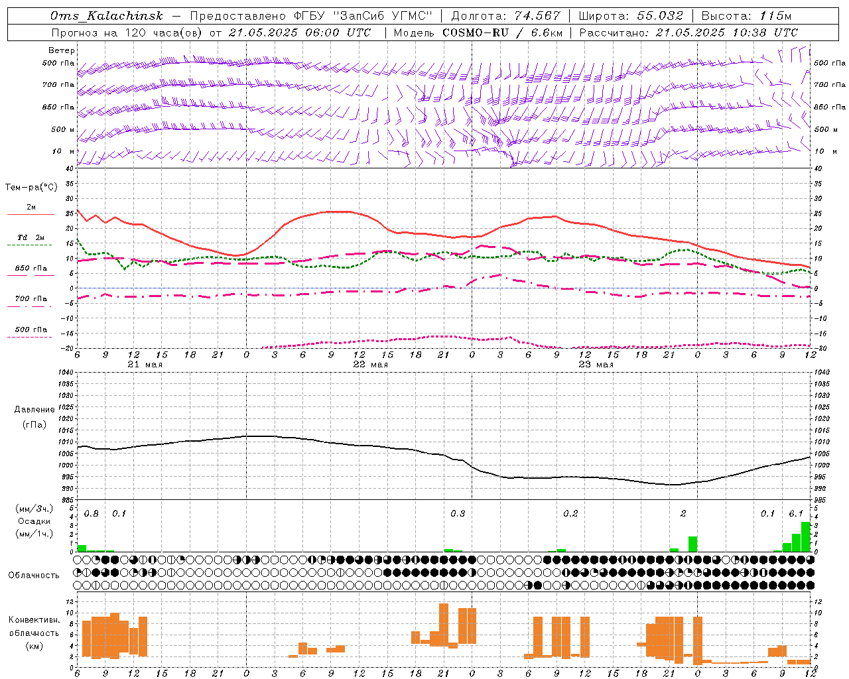The width and height of the screenshot is (849, 679).
Task: Select the forecast start 21.05.2025 06:00 UTC
Action: 299,32
